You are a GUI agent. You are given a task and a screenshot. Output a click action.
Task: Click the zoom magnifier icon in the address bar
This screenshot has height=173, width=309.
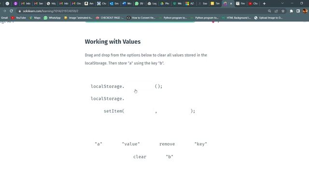(x=269, y=11)
